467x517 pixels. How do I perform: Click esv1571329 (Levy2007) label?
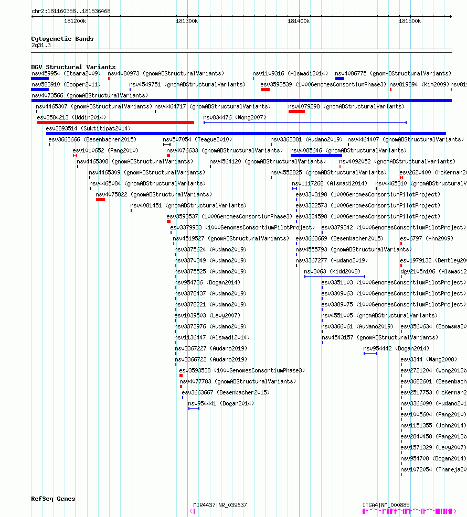point(433,447)
